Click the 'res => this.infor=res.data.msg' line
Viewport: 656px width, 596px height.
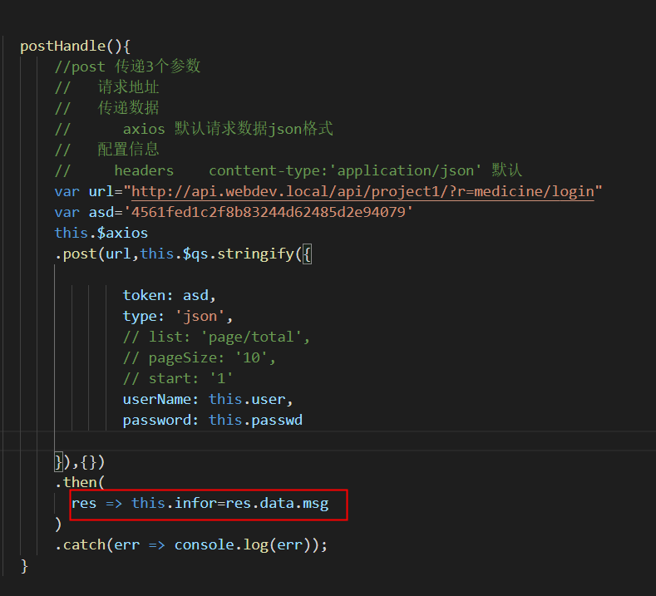[200, 503]
